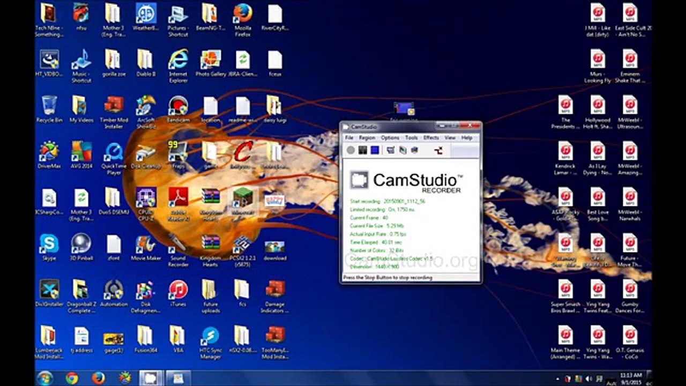Click the CamStudio Pause button
This screenshot has width=686, height=386.
click(x=363, y=151)
